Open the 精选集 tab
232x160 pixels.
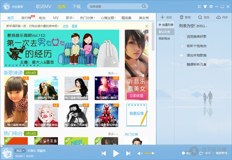pos(126,18)
